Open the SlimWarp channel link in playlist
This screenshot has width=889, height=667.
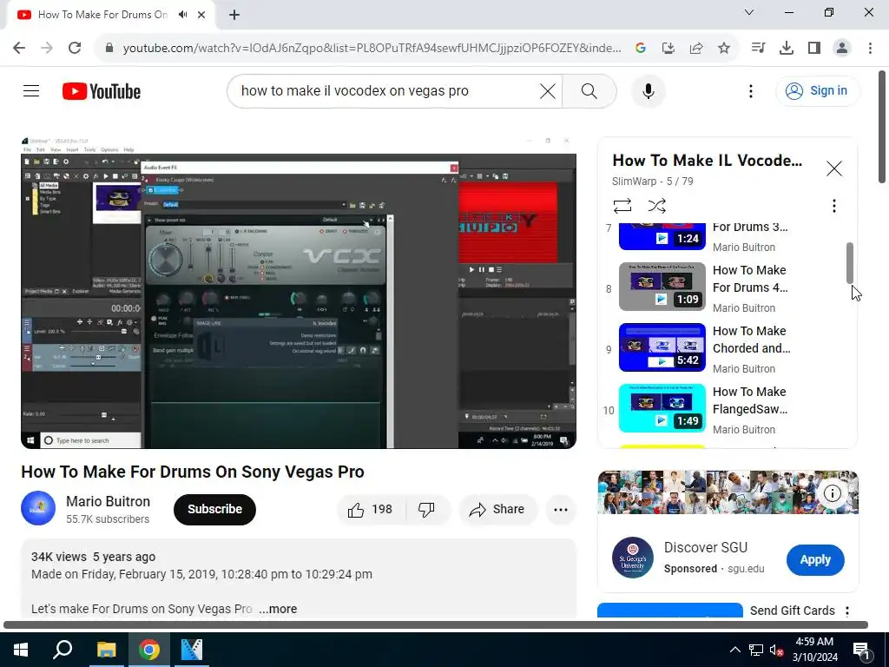click(634, 182)
